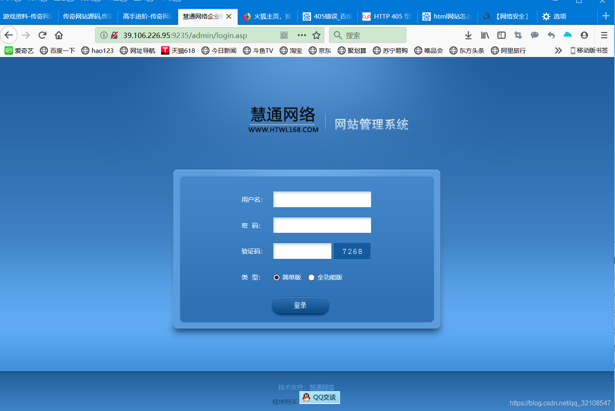Click the forward navigation arrow
The height and width of the screenshot is (411, 615).
coord(26,35)
